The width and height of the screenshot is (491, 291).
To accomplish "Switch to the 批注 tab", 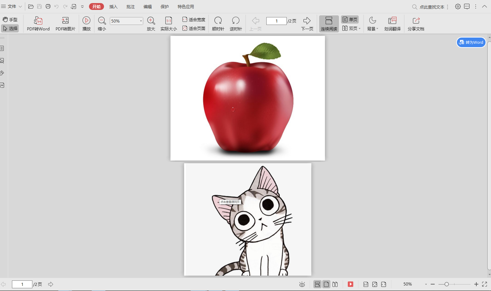I will pyautogui.click(x=131, y=6).
